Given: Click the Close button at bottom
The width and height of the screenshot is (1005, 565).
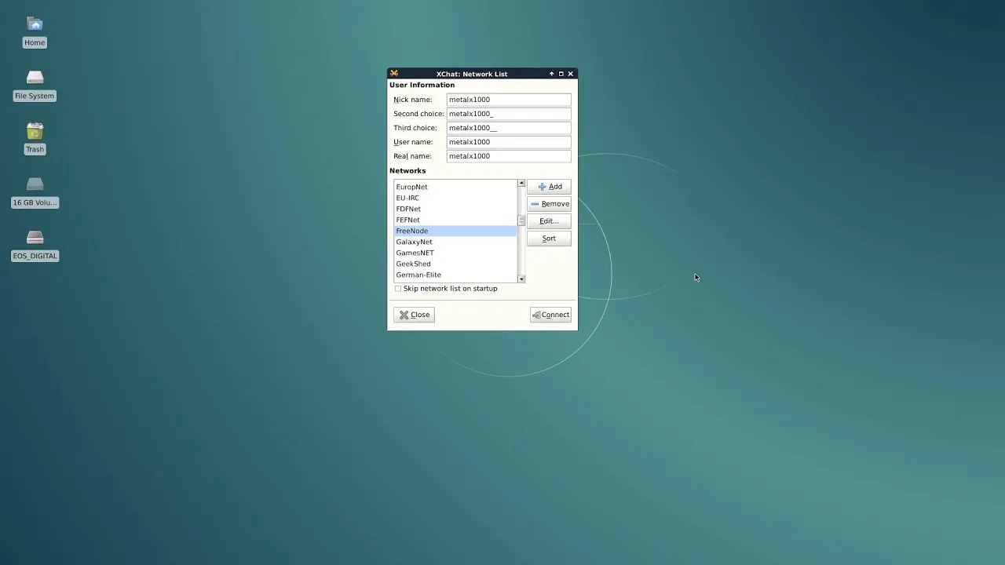Looking at the screenshot, I should 414,315.
